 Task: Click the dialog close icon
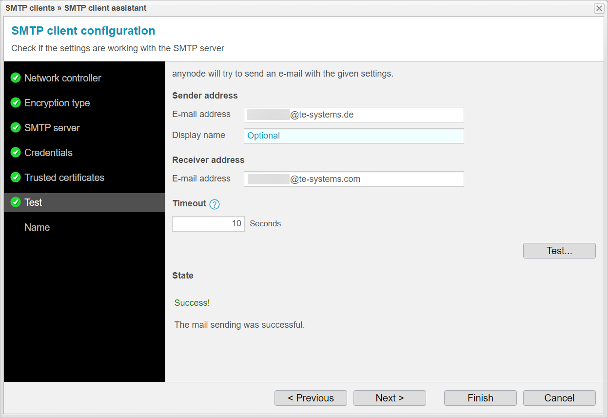[599, 8]
